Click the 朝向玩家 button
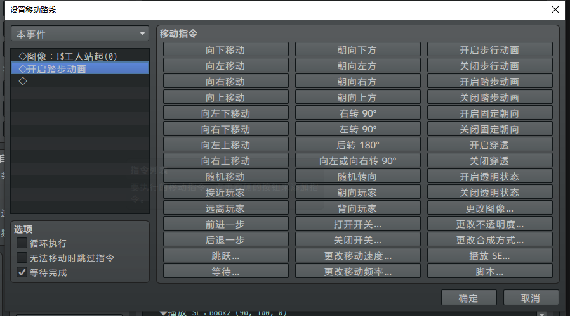Viewport: 570px width, 316px height. pos(358,193)
